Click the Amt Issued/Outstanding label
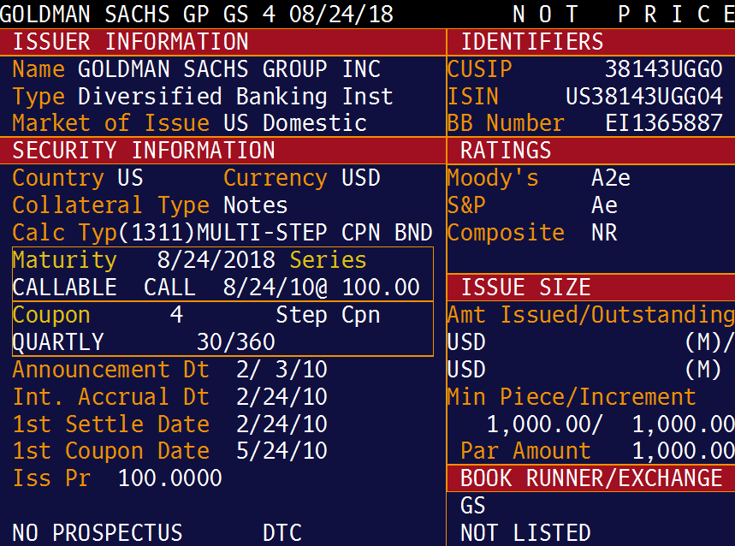Screen dimensions: 735x546 (591, 315)
